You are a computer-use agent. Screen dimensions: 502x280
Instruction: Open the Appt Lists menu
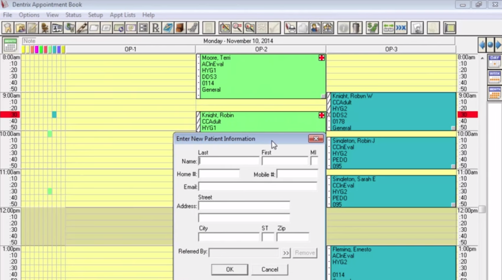point(123,15)
